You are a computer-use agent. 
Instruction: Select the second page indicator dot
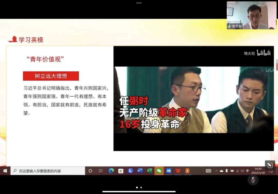[141, 188]
